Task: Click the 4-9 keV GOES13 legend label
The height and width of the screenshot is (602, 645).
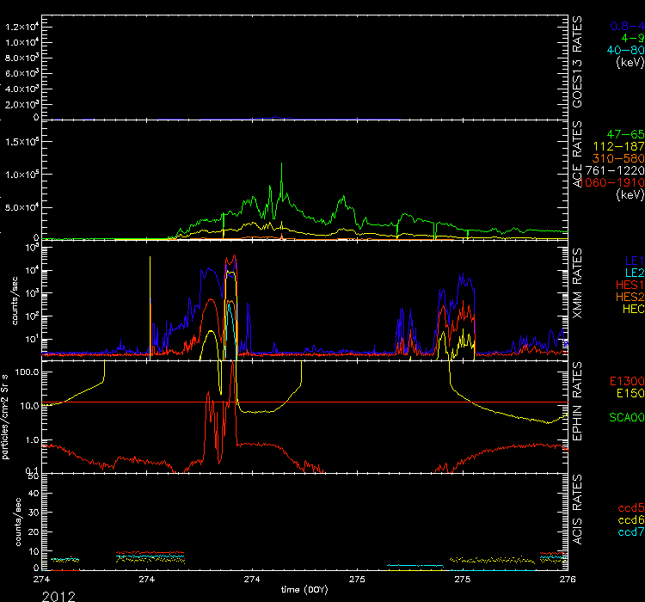Action: (633, 38)
